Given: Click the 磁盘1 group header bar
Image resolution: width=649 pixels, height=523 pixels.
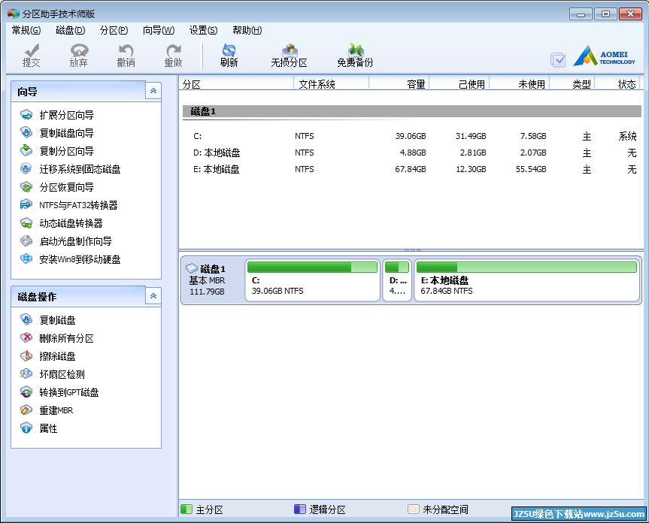Looking at the screenshot, I should coord(412,111).
